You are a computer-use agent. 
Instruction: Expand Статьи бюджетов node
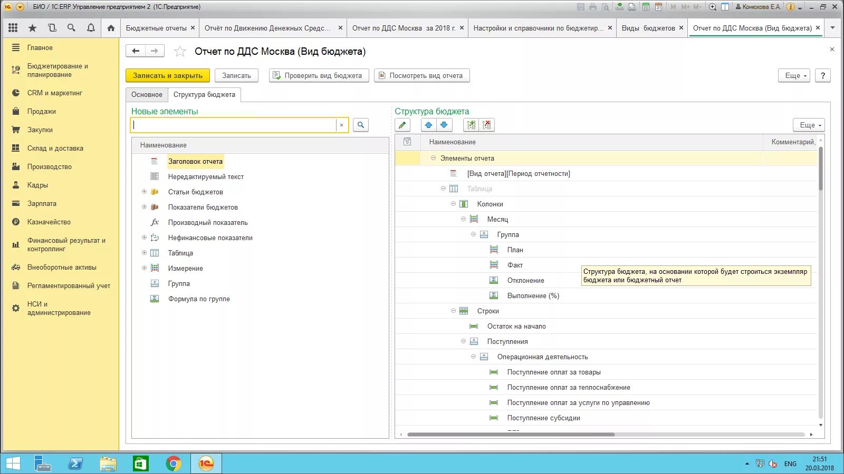[x=144, y=192]
